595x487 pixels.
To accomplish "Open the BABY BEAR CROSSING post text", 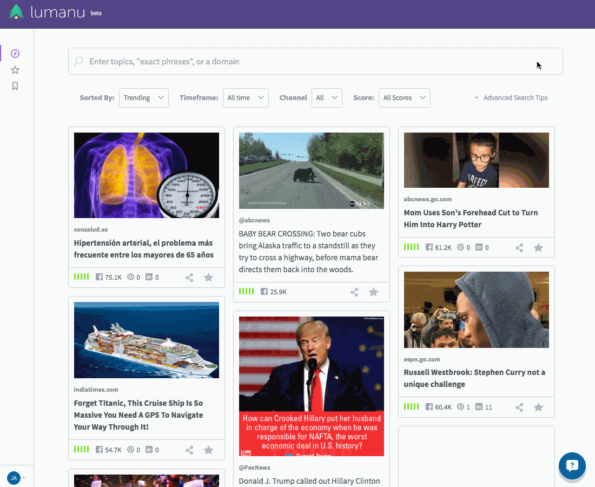I will [x=308, y=252].
